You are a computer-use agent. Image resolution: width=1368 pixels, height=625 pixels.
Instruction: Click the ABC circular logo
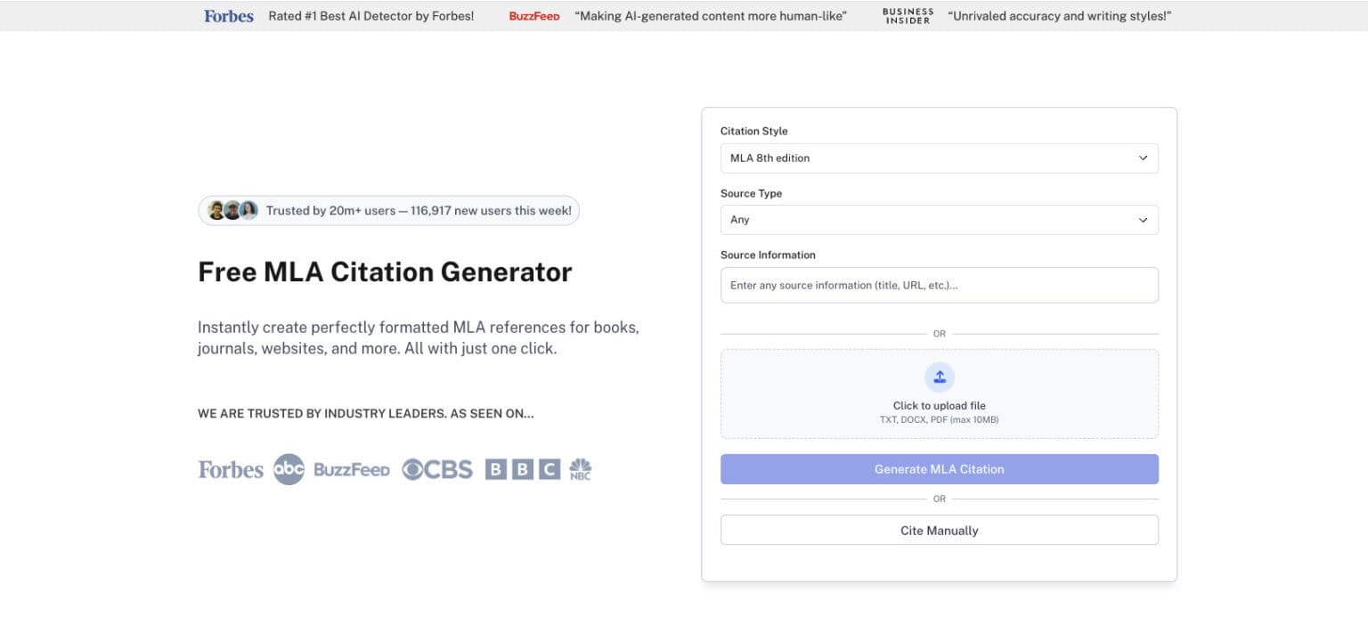pos(289,469)
